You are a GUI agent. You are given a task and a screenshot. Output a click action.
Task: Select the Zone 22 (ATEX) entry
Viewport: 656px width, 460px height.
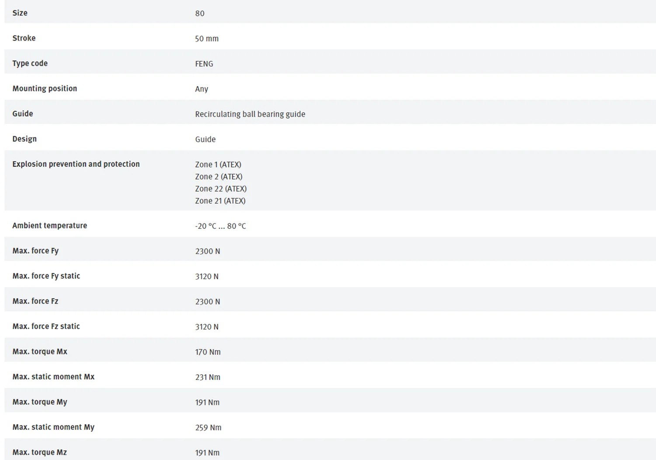point(220,189)
